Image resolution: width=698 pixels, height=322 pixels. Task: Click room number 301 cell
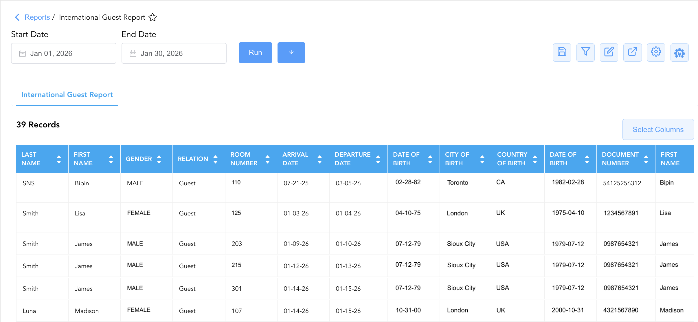point(236,289)
